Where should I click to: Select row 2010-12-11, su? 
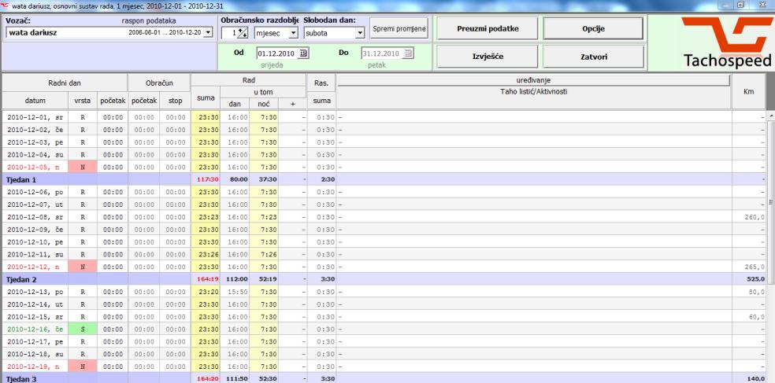tap(384, 254)
